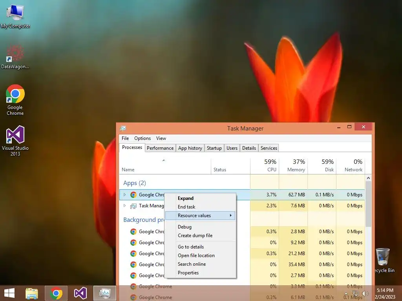This screenshot has width=402, height=301.
Task: Sort by the Network column header
Action: (x=351, y=165)
